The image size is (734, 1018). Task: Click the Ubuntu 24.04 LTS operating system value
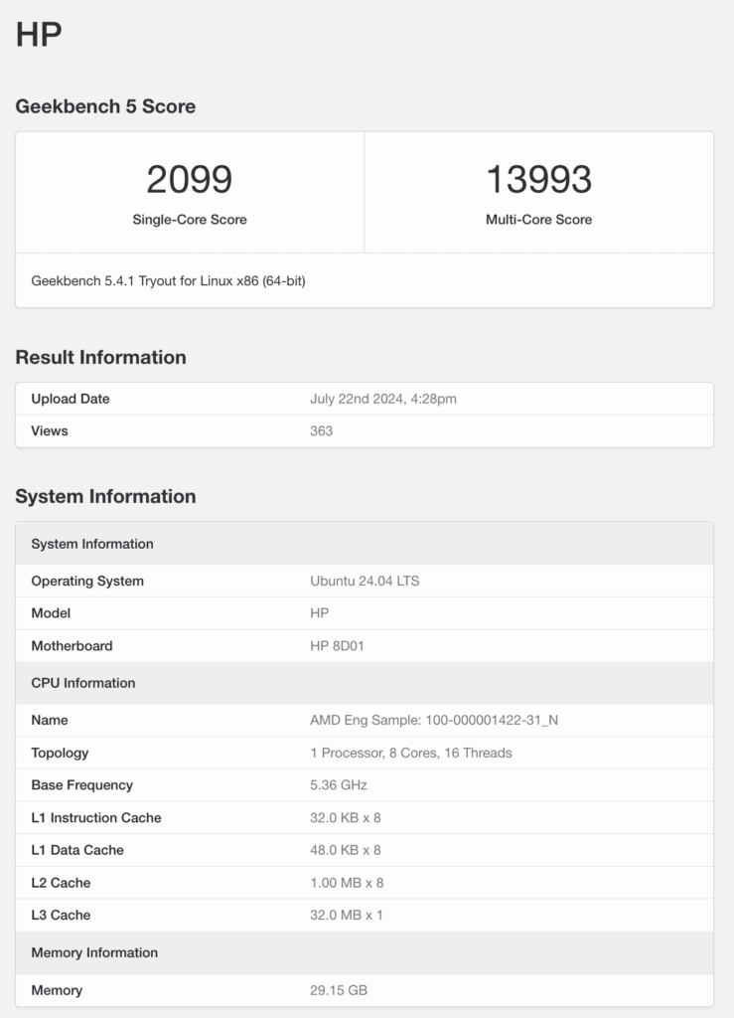point(365,581)
